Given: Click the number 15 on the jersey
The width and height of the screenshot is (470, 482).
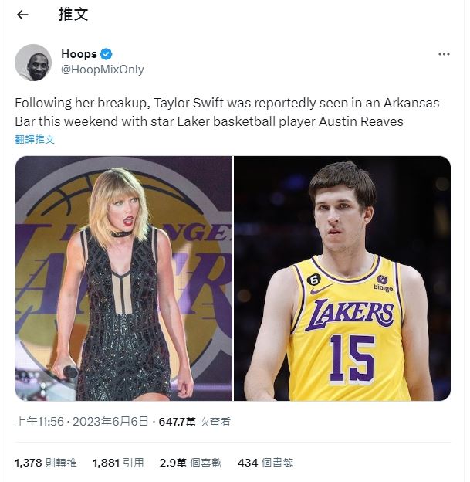Looking at the screenshot, I should coord(351,359).
